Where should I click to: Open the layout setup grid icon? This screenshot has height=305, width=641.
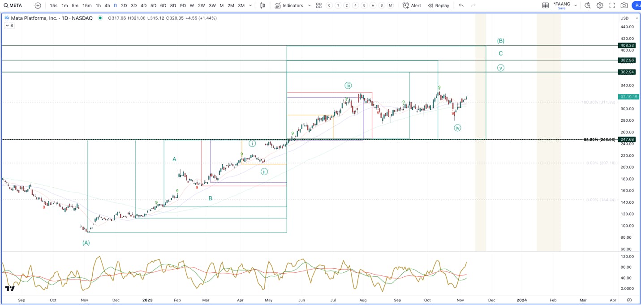point(545,5)
